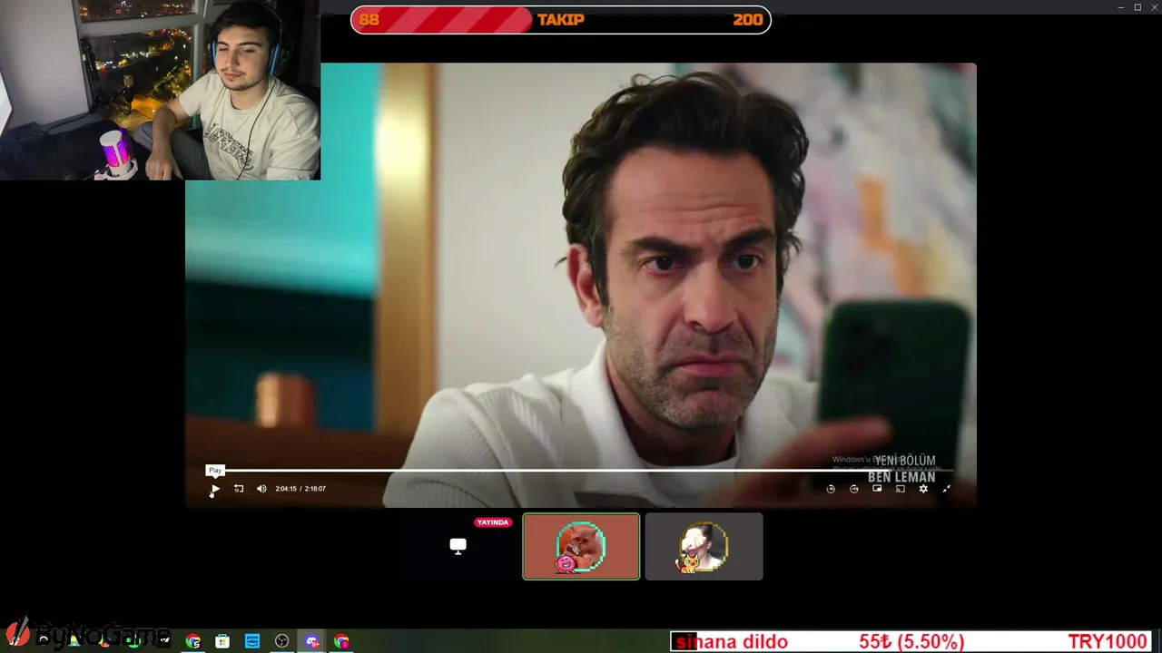Screen dimensions: 1162x653
Task: Enable picture-in-picture mode
Action: pyautogui.click(x=877, y=489)
